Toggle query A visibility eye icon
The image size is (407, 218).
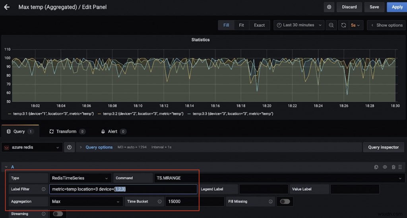tap(385, 167)
